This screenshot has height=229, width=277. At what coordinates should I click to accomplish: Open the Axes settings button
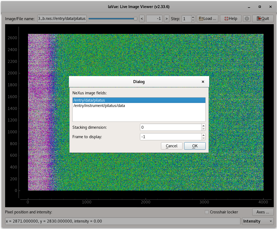[x=263, y=212]
